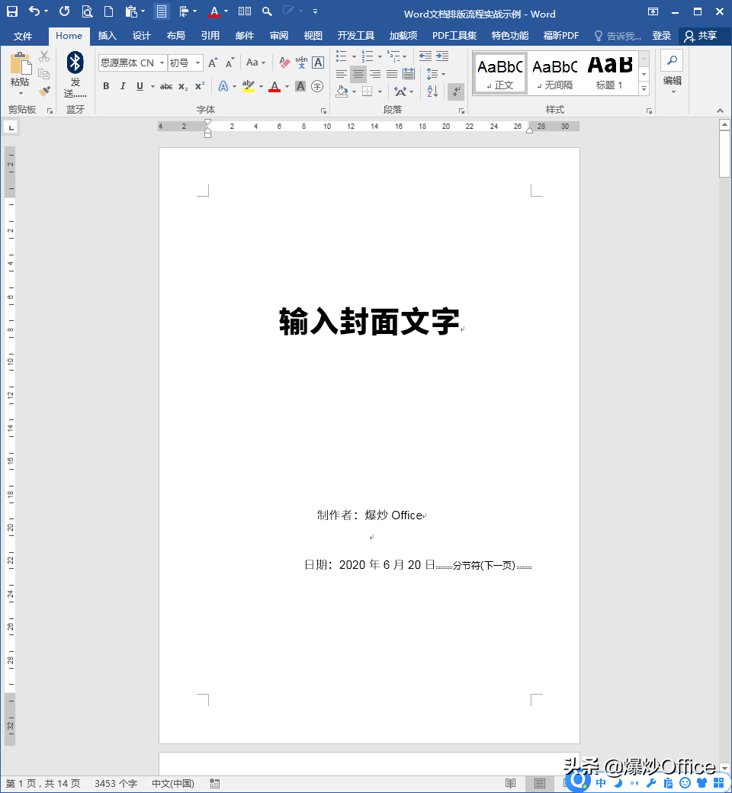Clear all formatting eraser icon
Screen dimensions: 732x793
[x=284, y=63]
